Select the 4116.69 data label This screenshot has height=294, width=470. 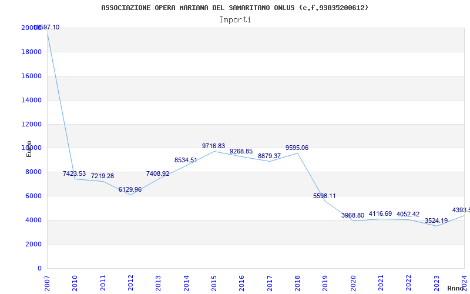380,213
